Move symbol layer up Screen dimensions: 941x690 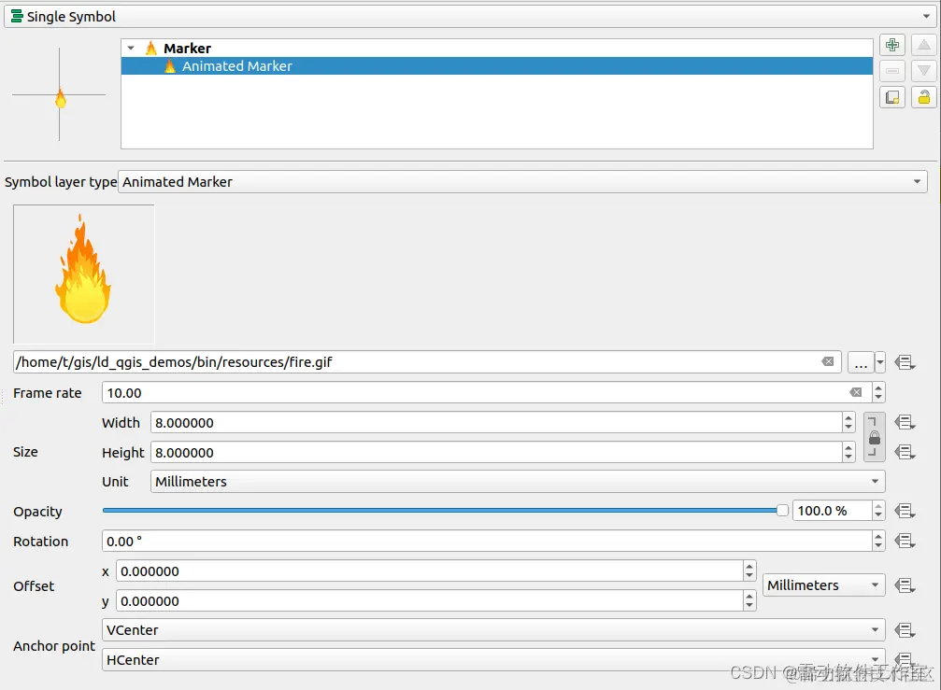924,46
